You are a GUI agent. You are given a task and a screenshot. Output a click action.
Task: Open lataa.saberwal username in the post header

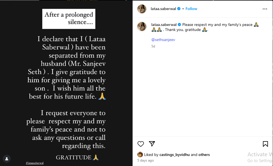tap(163, 9)
